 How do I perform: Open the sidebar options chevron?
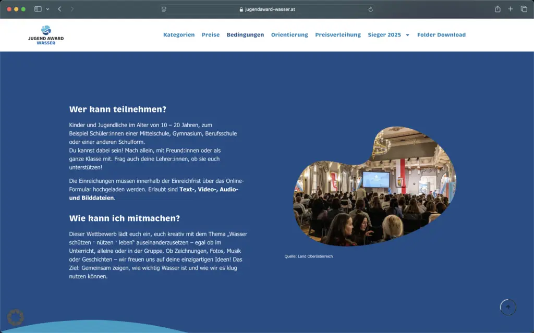(x=47, y=8)
